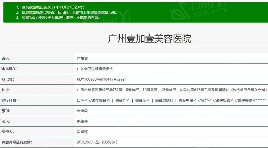Click the 诊疗科目 value starting 口腔科
This screenshot has height=148, width=268.
point(171,100)
